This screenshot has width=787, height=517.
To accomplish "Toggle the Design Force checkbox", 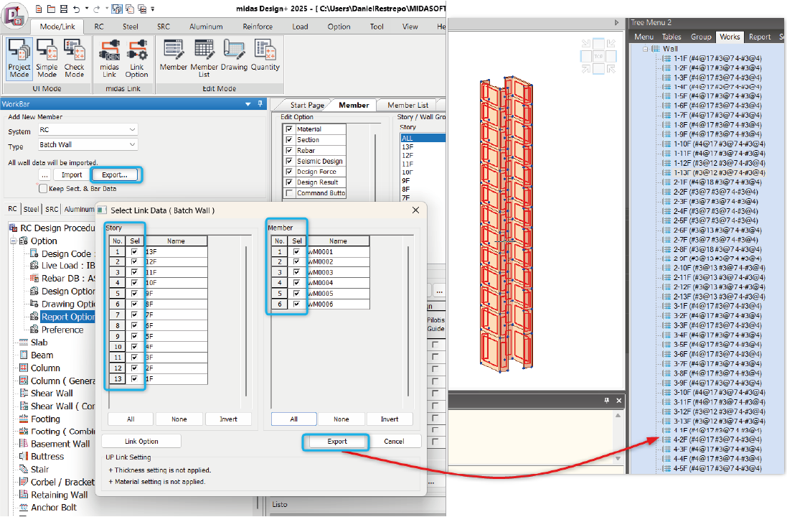I will [x=289, y=172].
